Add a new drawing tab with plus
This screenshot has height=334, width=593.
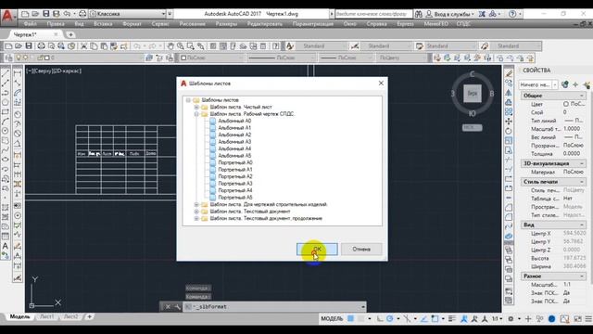click(70, 34)
